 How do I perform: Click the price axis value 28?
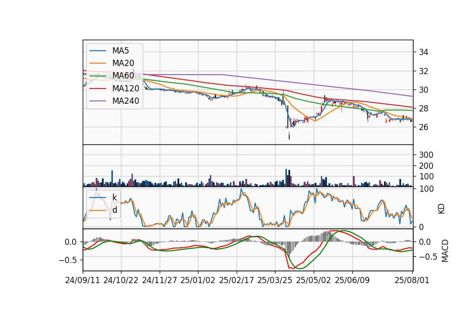424,109
